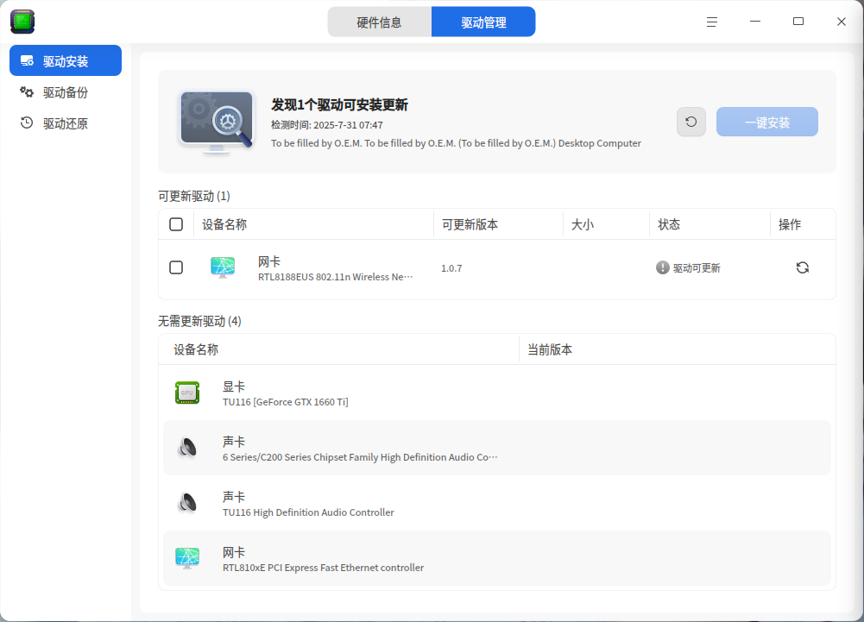Click the 大小 column header
The image size is (864, 622).
[x=583, y=225]
